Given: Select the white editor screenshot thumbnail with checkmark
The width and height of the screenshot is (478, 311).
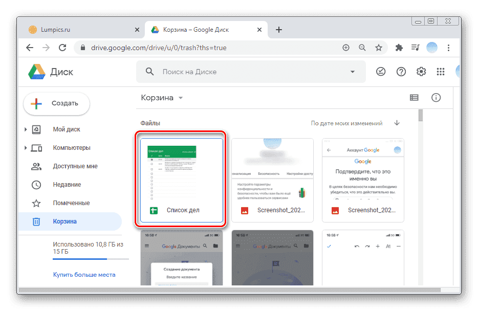Looking at the screenshot, I should pos(363,258).
